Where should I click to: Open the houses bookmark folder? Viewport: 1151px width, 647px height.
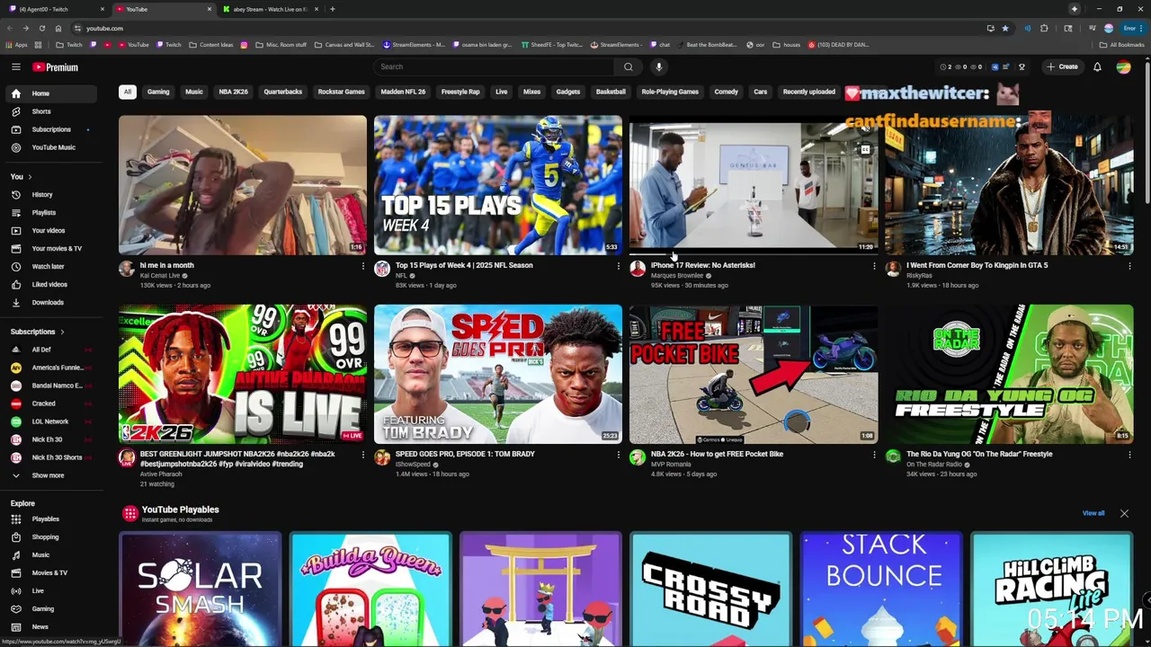click(x=786, y=45)
